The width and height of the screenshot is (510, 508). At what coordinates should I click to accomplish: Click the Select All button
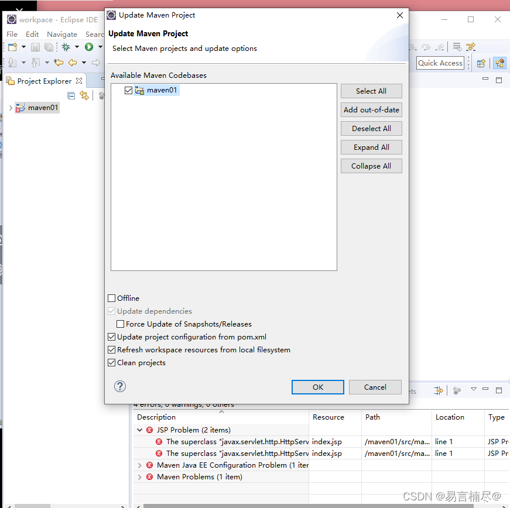(x=371, y=91)
